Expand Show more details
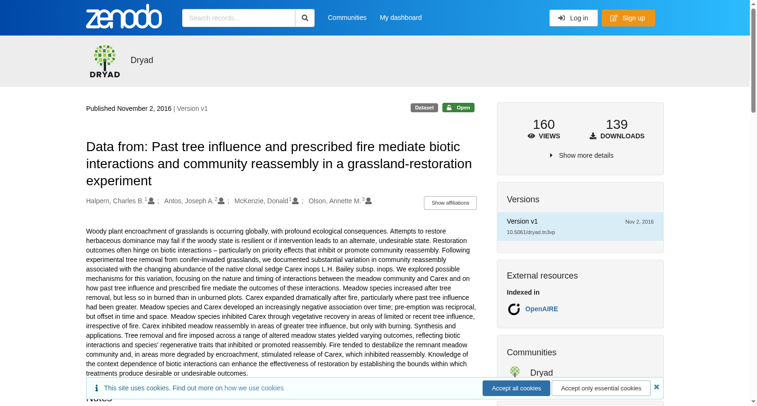 (581, 155)
